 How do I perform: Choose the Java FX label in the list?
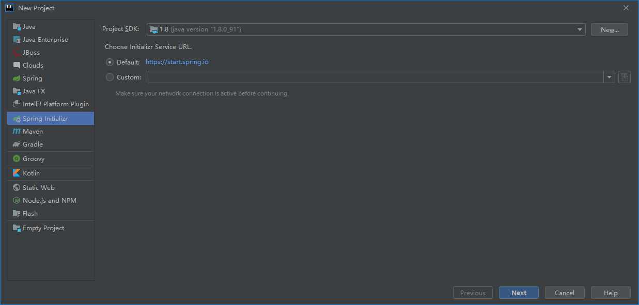(x=34, y=91)
